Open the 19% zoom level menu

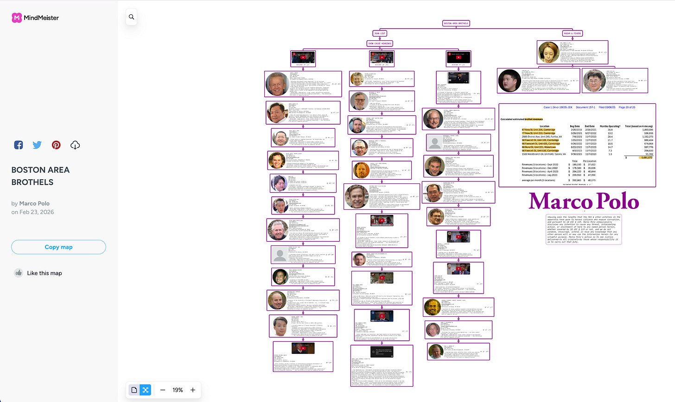click(178, 390)
